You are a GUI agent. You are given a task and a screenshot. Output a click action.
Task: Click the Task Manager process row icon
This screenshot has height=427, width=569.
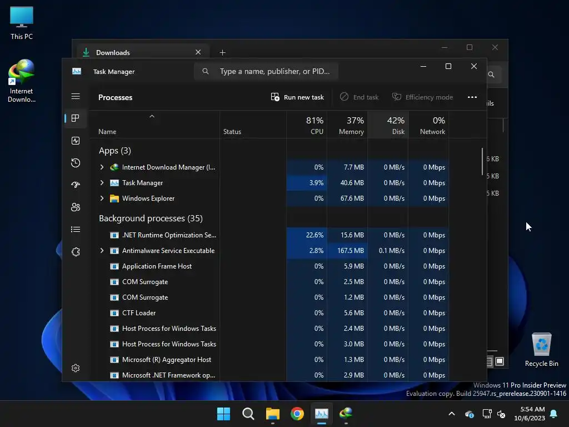point(114,182)
